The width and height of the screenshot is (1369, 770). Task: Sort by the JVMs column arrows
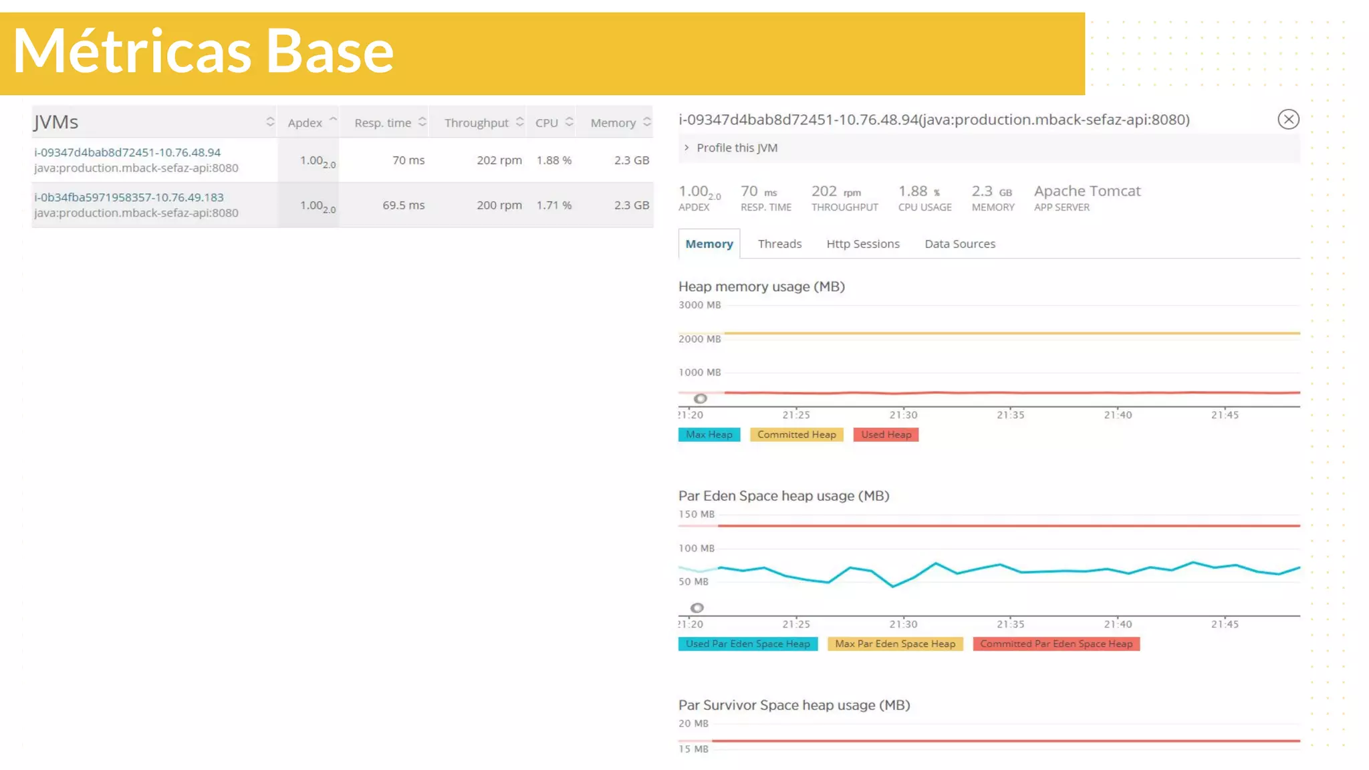270,122
